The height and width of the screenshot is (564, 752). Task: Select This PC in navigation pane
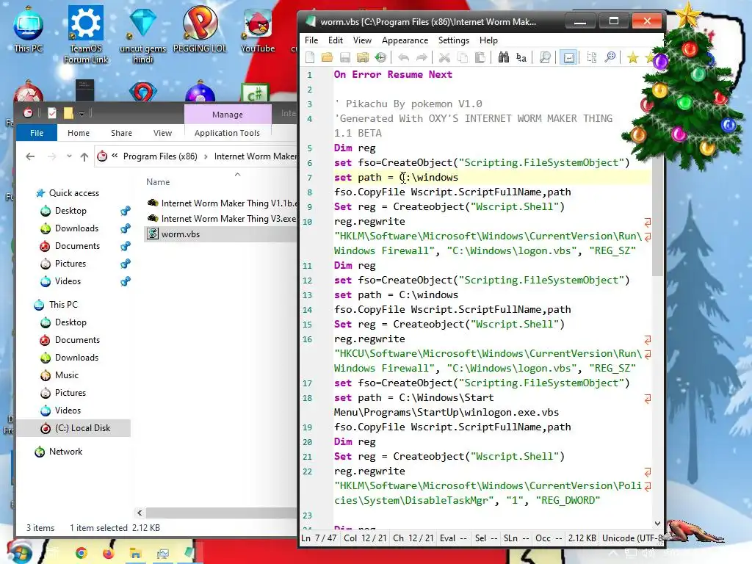click(x=63, y=305)
